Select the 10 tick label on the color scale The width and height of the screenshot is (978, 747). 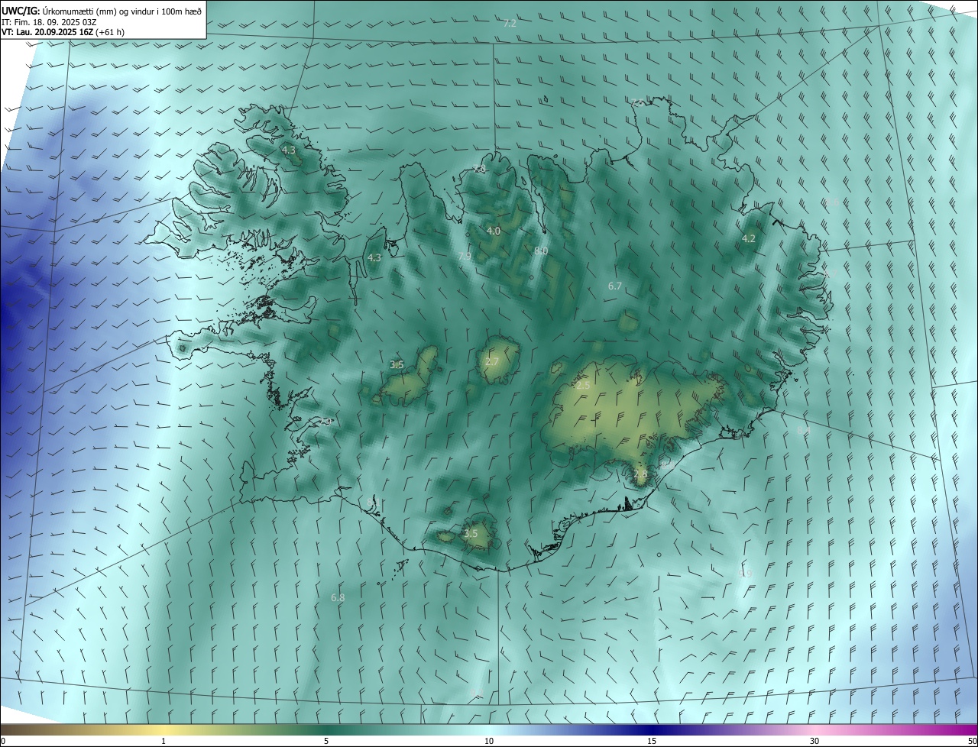pos(489,741)
